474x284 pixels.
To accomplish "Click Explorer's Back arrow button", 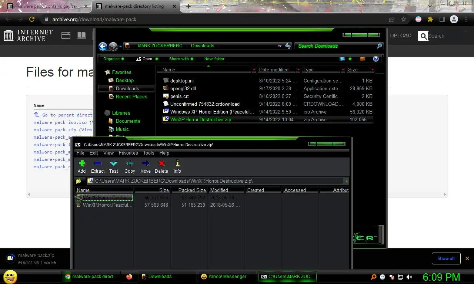I will [103, 46].
